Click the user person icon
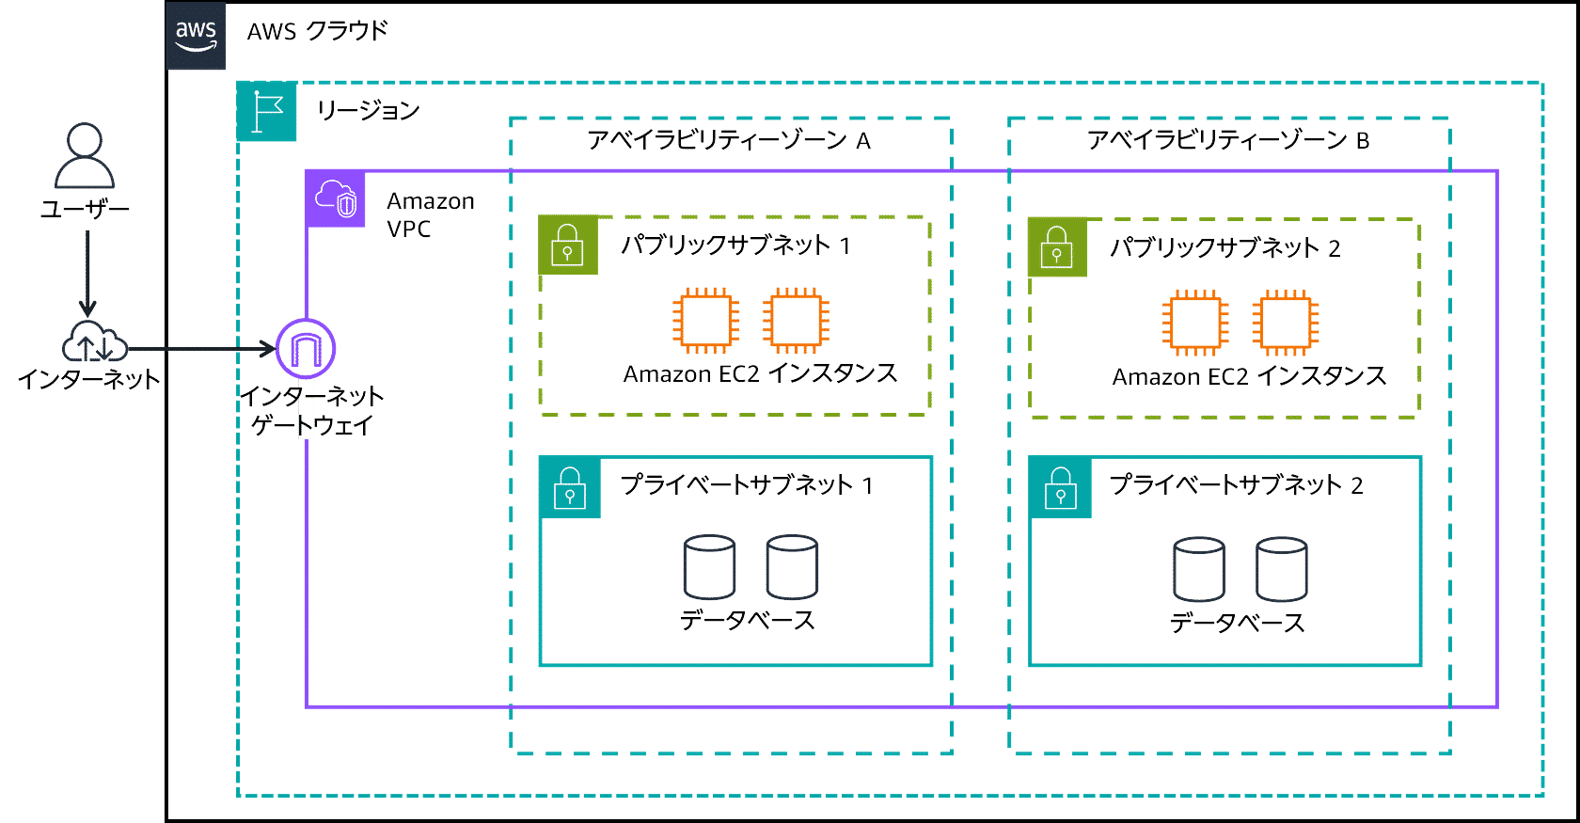This screenshot has height=823, width=1580. [85, 156]
